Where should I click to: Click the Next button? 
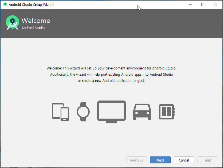160,160
